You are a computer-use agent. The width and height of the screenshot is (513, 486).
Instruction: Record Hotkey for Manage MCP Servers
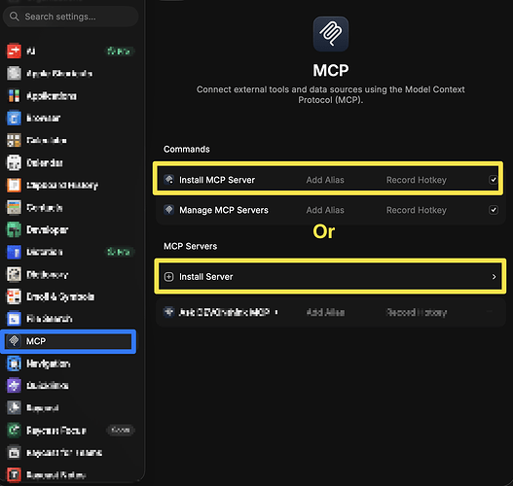click(417, 210)
